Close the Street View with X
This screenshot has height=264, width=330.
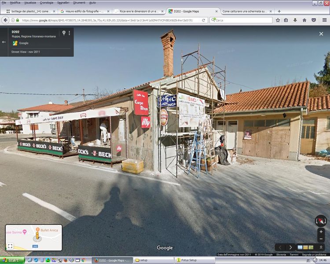pos(321,34)
